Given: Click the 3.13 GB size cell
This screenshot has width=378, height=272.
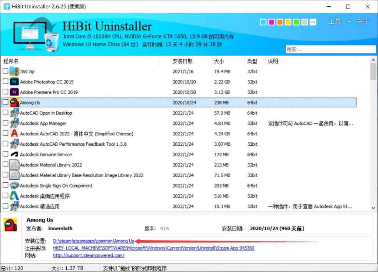Looking at the screenshot, I should point(222,92).
